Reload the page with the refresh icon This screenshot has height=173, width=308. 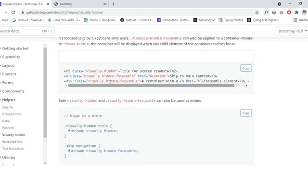(x=13, y=12)
